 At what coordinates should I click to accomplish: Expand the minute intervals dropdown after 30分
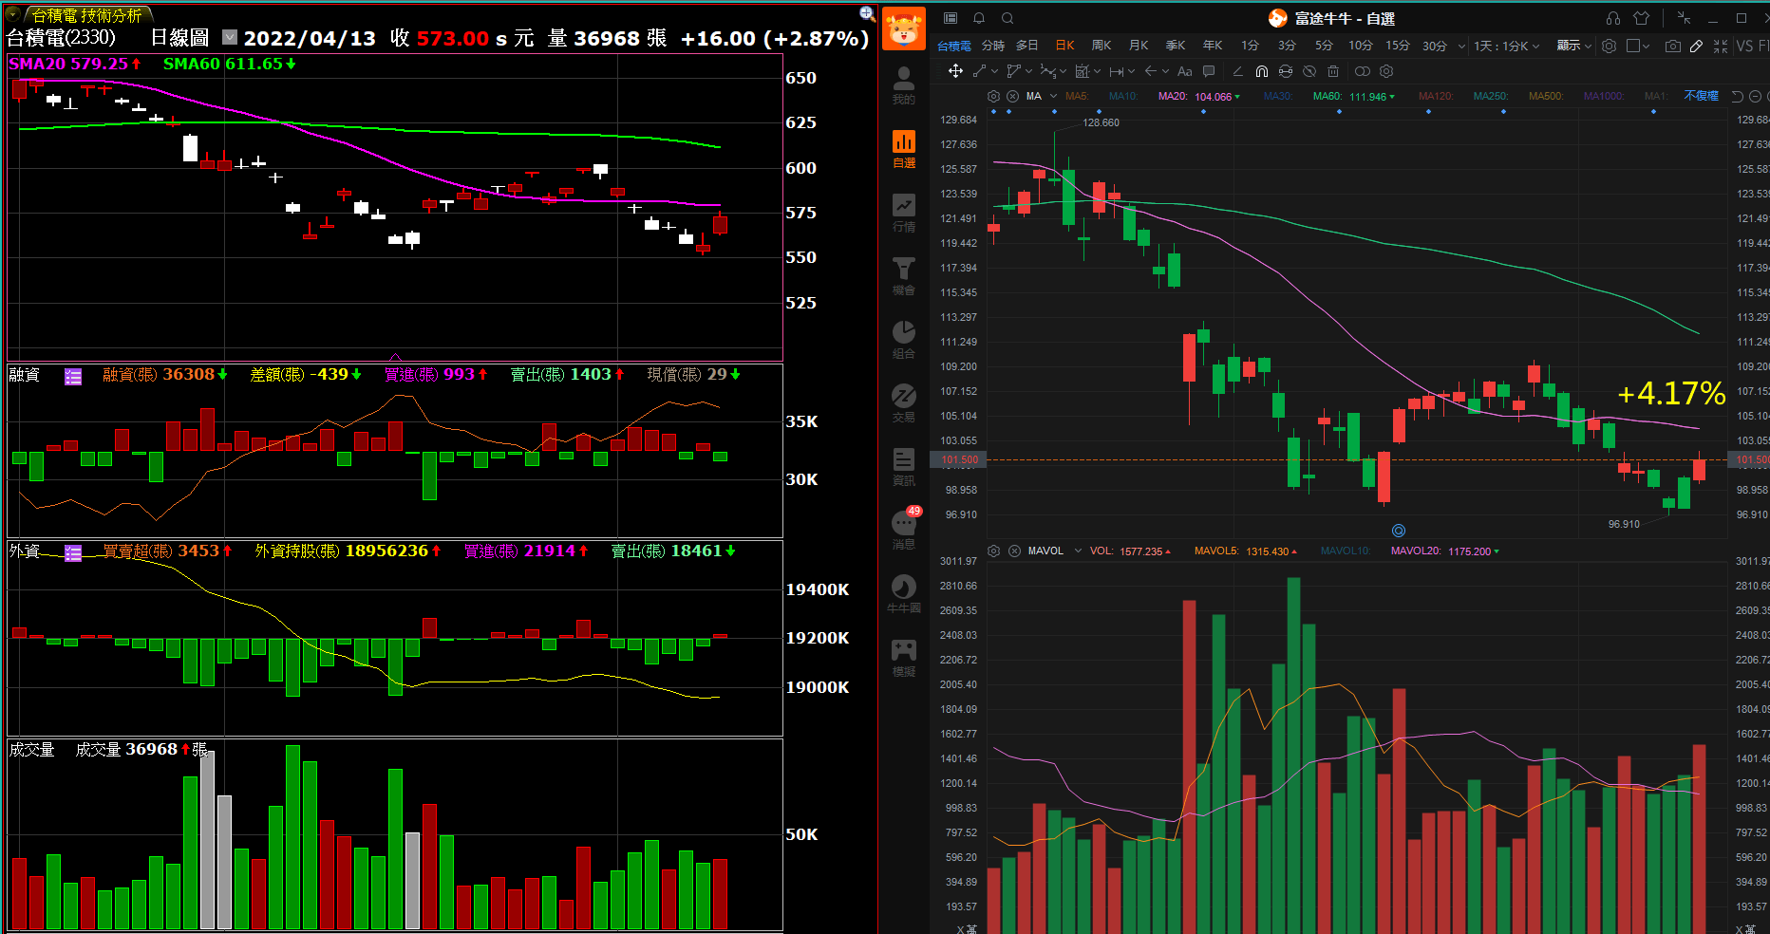pyautogui.click(x=1461, y=46)
